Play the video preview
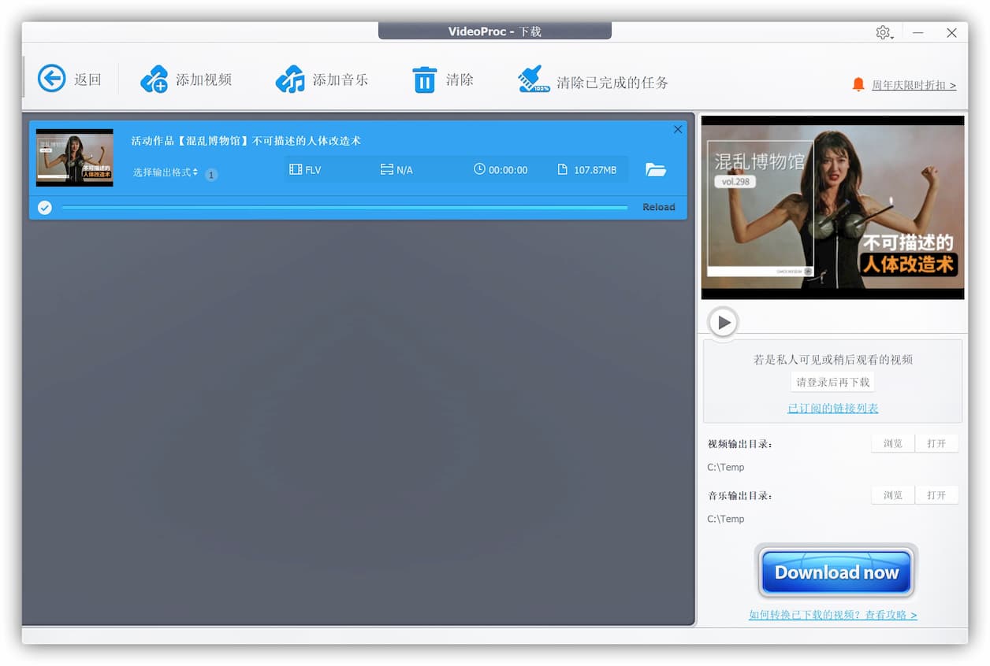The height and width of the screenshot is (666, 990). [x=723, y=322]
